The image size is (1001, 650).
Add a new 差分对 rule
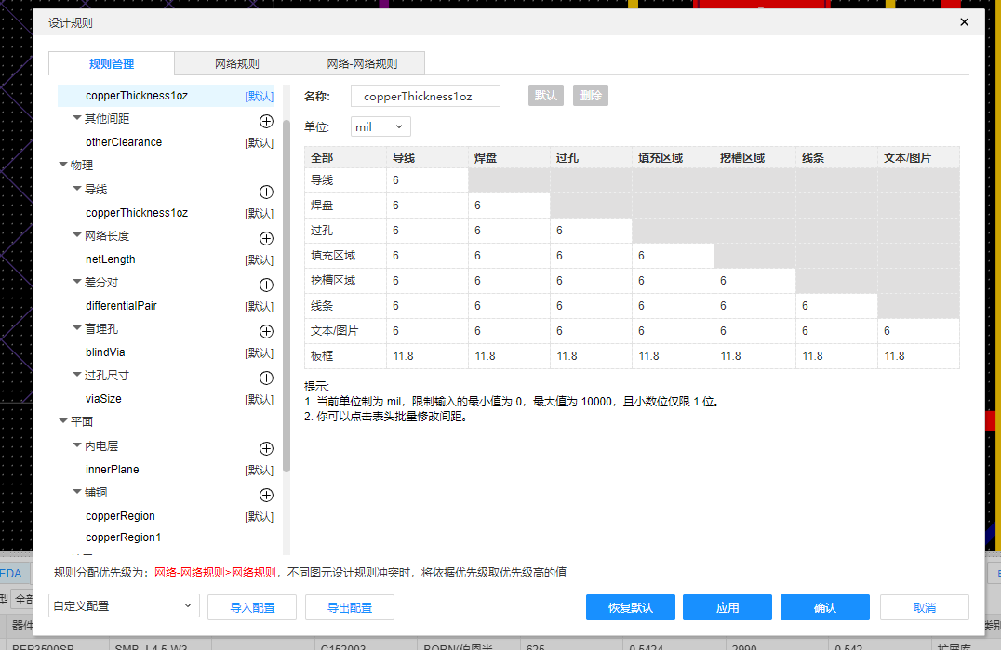pos(266,285)
